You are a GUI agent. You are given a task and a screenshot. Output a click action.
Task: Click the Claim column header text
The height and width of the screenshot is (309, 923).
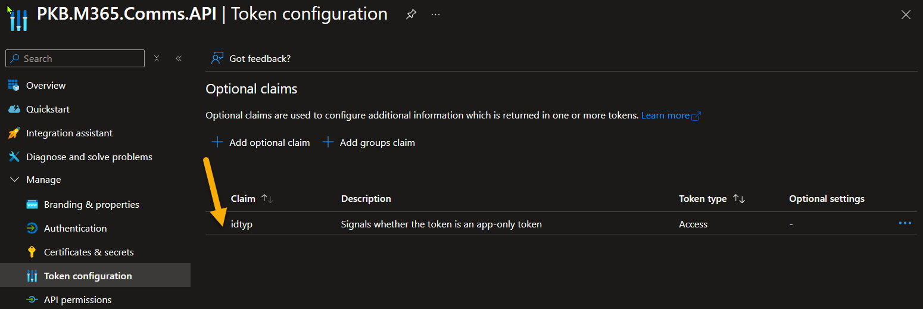pos(243,198)
